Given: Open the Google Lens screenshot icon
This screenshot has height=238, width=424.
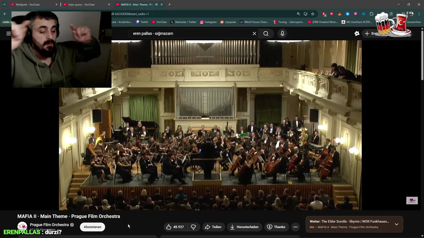Looking at the screenshot, I should pyautogui.click(x=391, y=14).
